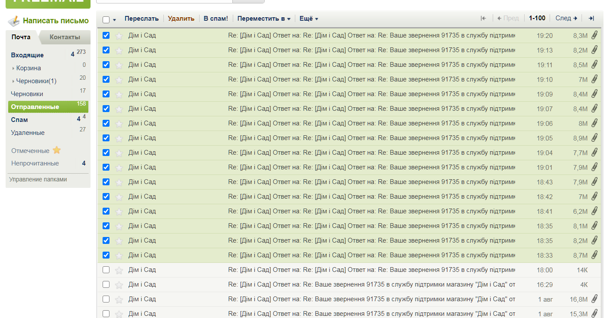616x318 pixels.
Task: Open the Управление папками link
Action: 38,179
